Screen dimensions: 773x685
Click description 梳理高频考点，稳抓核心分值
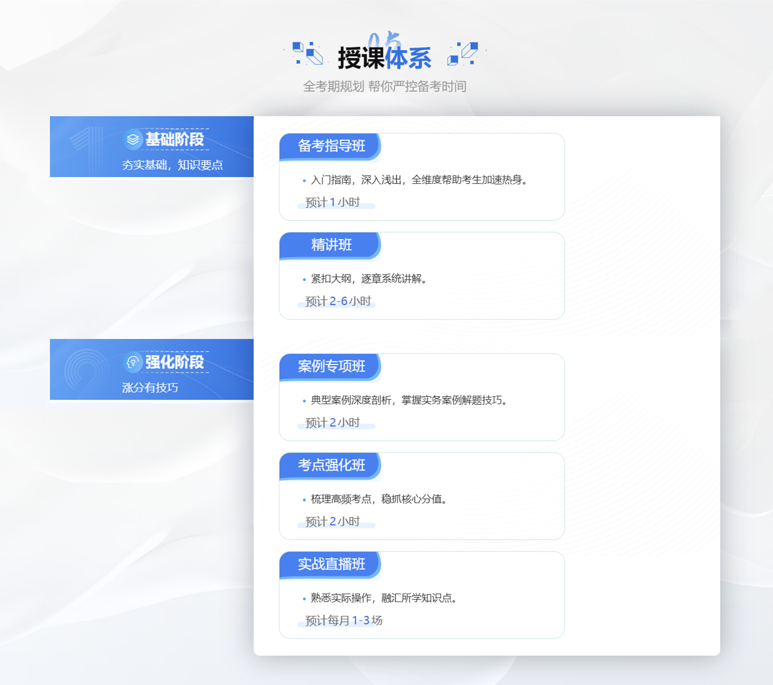379,499
